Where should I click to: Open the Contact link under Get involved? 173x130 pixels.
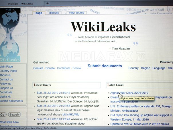38,68
